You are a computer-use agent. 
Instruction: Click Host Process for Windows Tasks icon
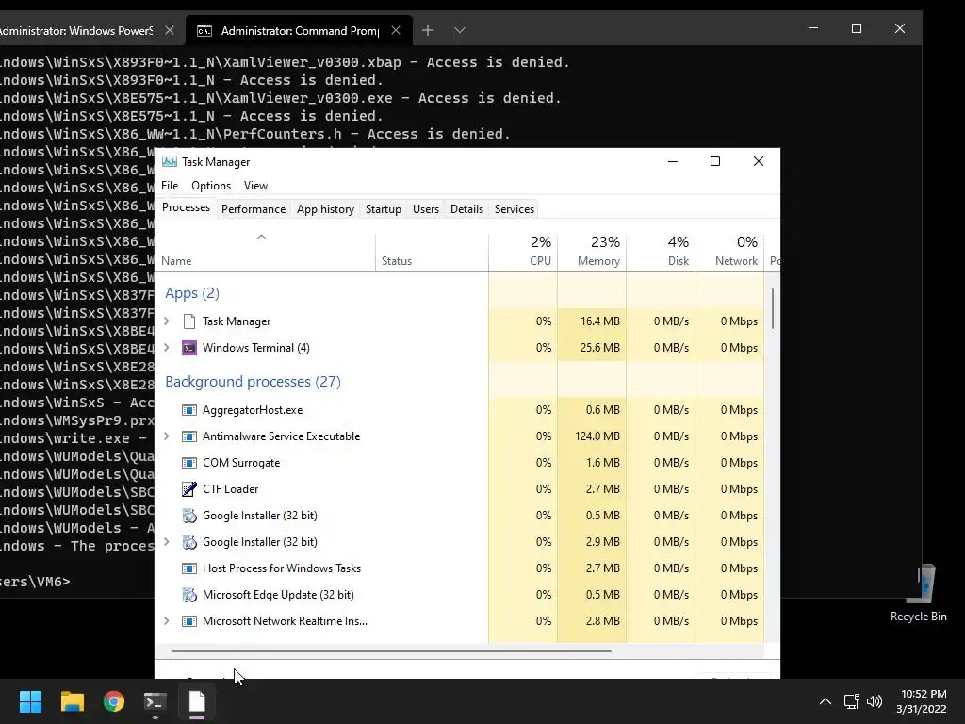pyautogui.click(x=189, y=568)
